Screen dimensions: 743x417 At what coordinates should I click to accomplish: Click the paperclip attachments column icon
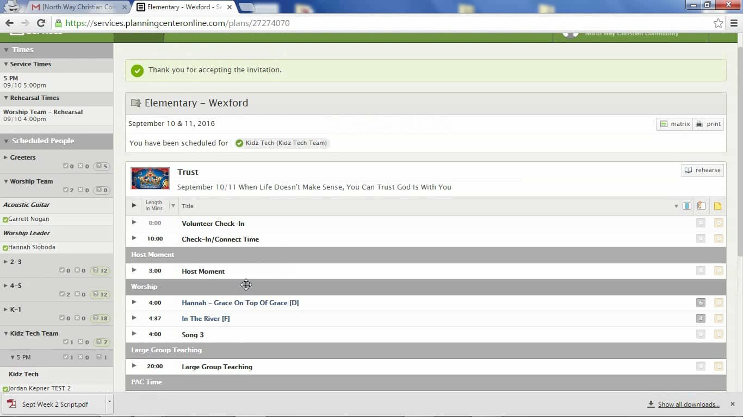(701, 206)
